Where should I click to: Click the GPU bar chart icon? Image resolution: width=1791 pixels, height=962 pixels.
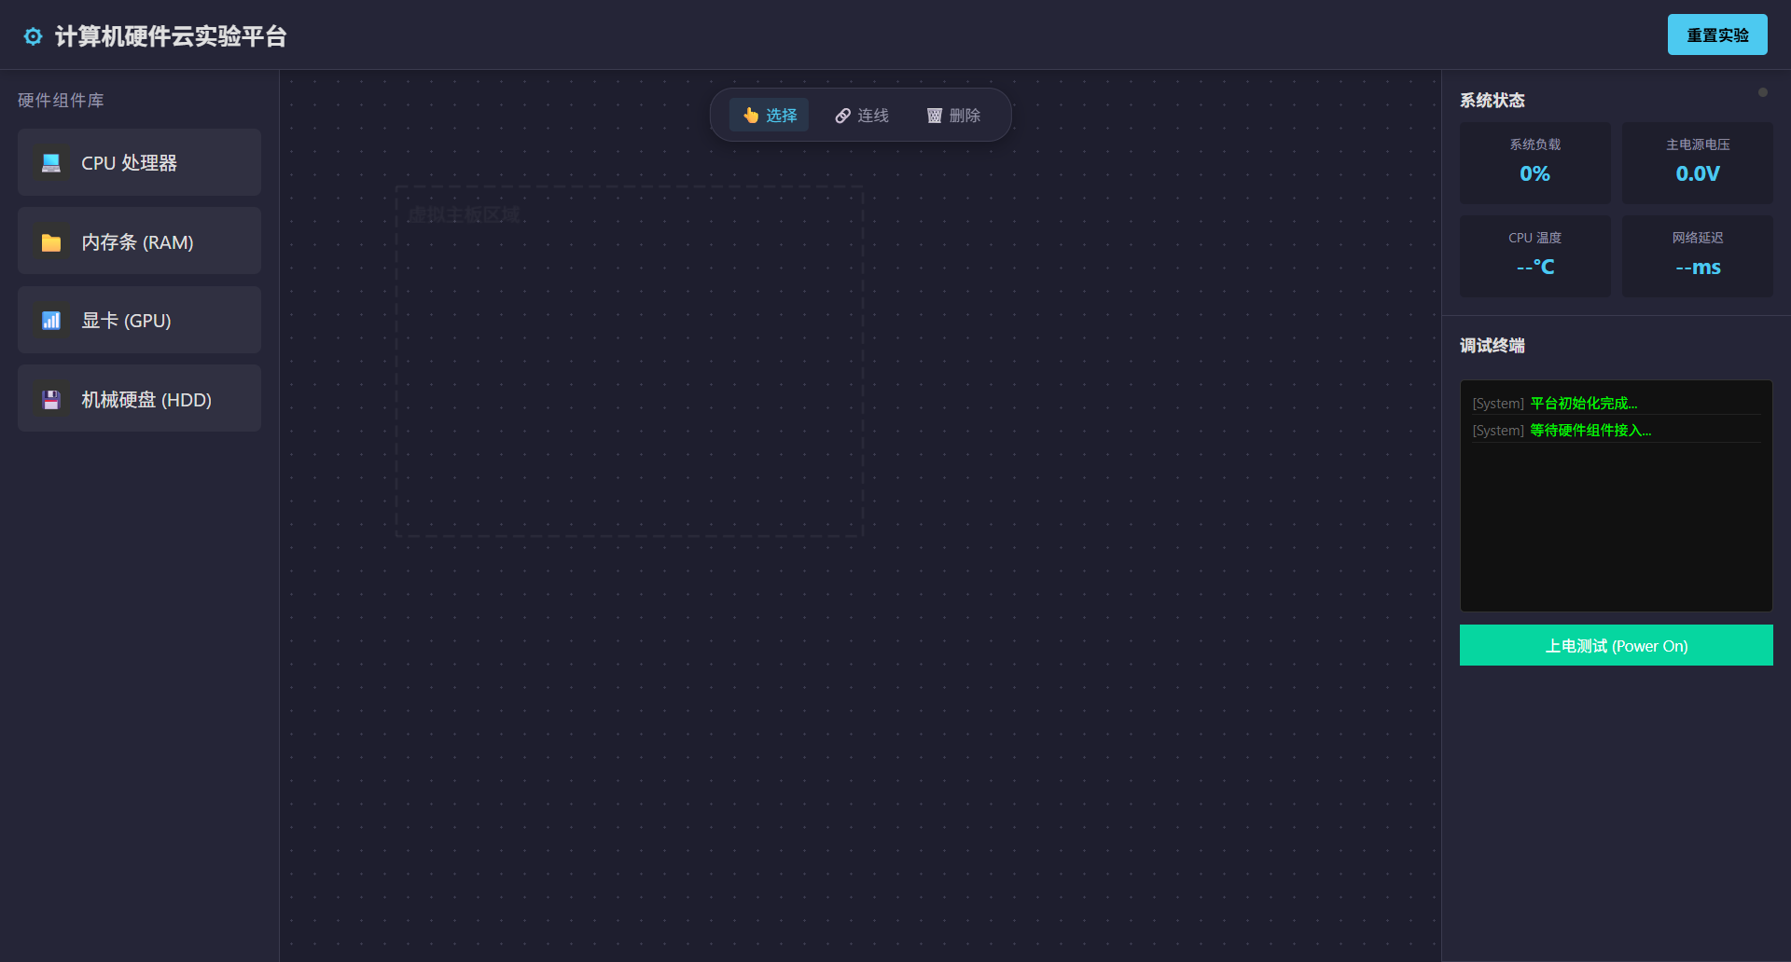(x=51, y=321)
